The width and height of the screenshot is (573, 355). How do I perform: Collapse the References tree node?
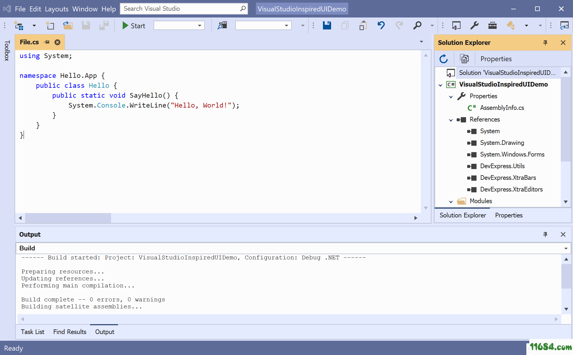point(450,119)
